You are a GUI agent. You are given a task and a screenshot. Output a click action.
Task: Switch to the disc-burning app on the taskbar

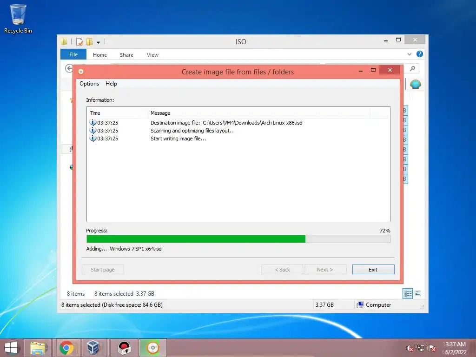(153, 348)
